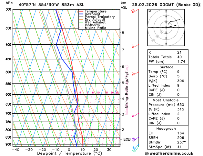Click the blue surface wind barb
The height and width of the screenshot is (156, 203).
[136, 147]
